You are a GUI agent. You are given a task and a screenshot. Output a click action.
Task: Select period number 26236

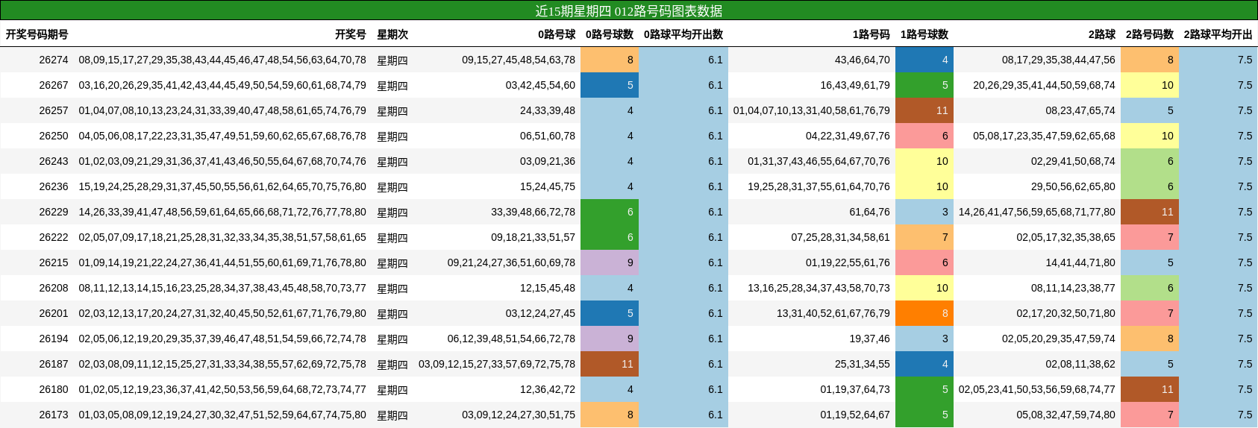tap(54, 186)
